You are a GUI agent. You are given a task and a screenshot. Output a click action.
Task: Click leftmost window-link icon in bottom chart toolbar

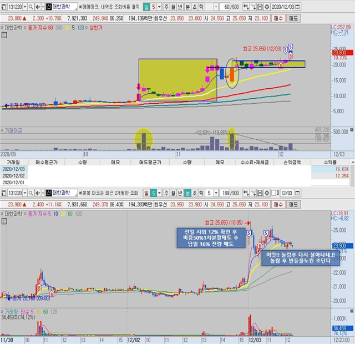[x=4, y=193]
